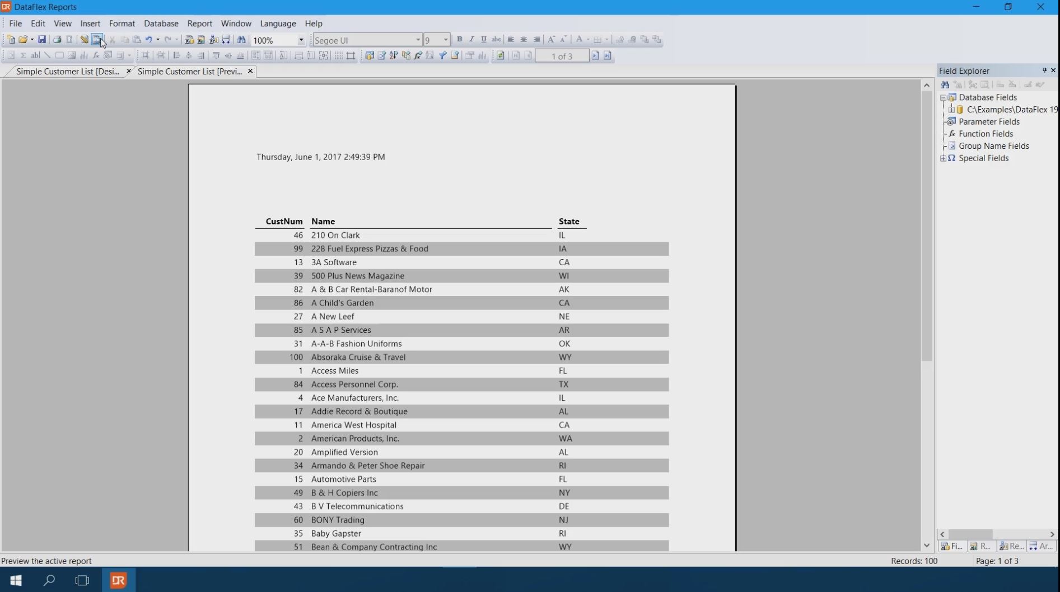Click the Print report icon
The width and height of the screenshot is (1060, 592).
pos(57,40)
